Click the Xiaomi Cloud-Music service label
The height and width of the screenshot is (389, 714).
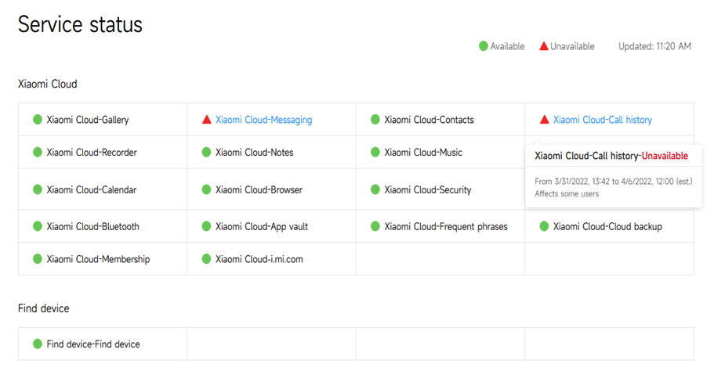coord(423,153)
